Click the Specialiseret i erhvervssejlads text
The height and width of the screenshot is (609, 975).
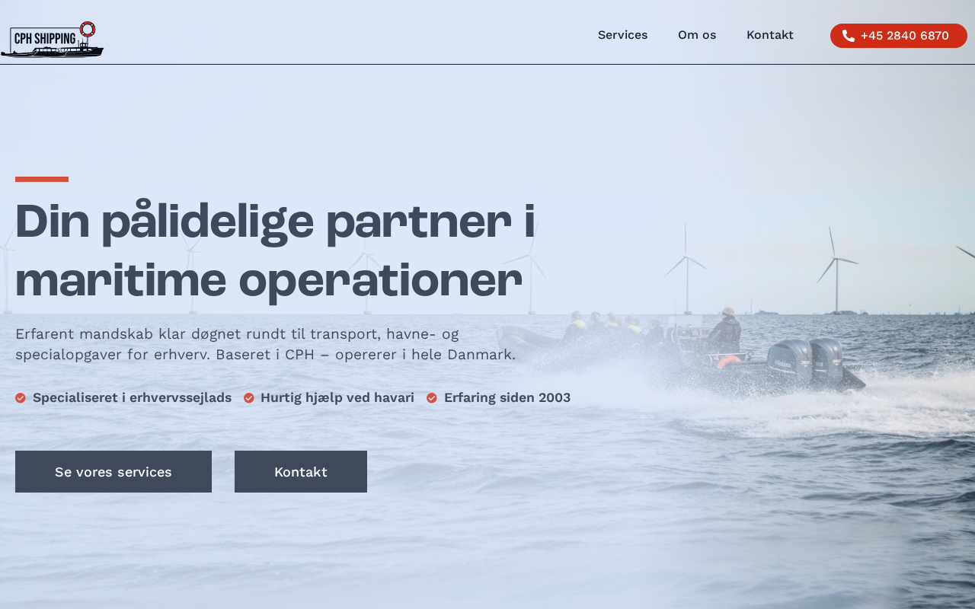(x=132, y=398)
